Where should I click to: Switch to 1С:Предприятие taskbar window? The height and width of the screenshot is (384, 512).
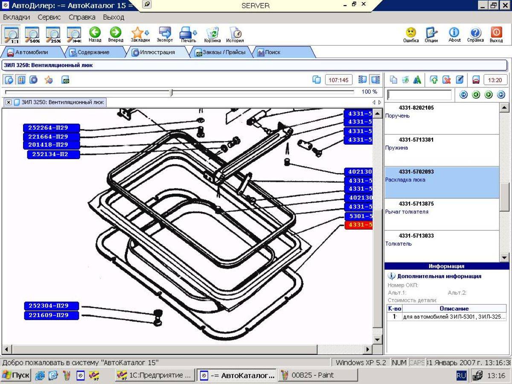[x=155, y=375]
